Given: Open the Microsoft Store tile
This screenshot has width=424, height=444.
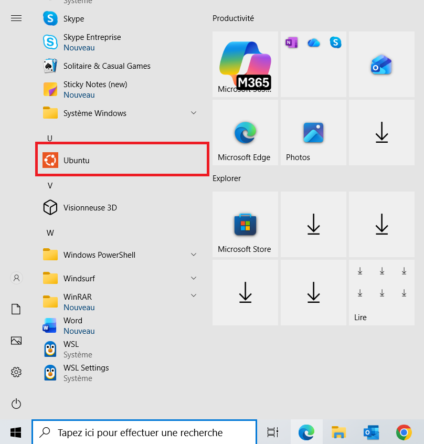Looking at the screenshot, I should (x=245, y=225).
